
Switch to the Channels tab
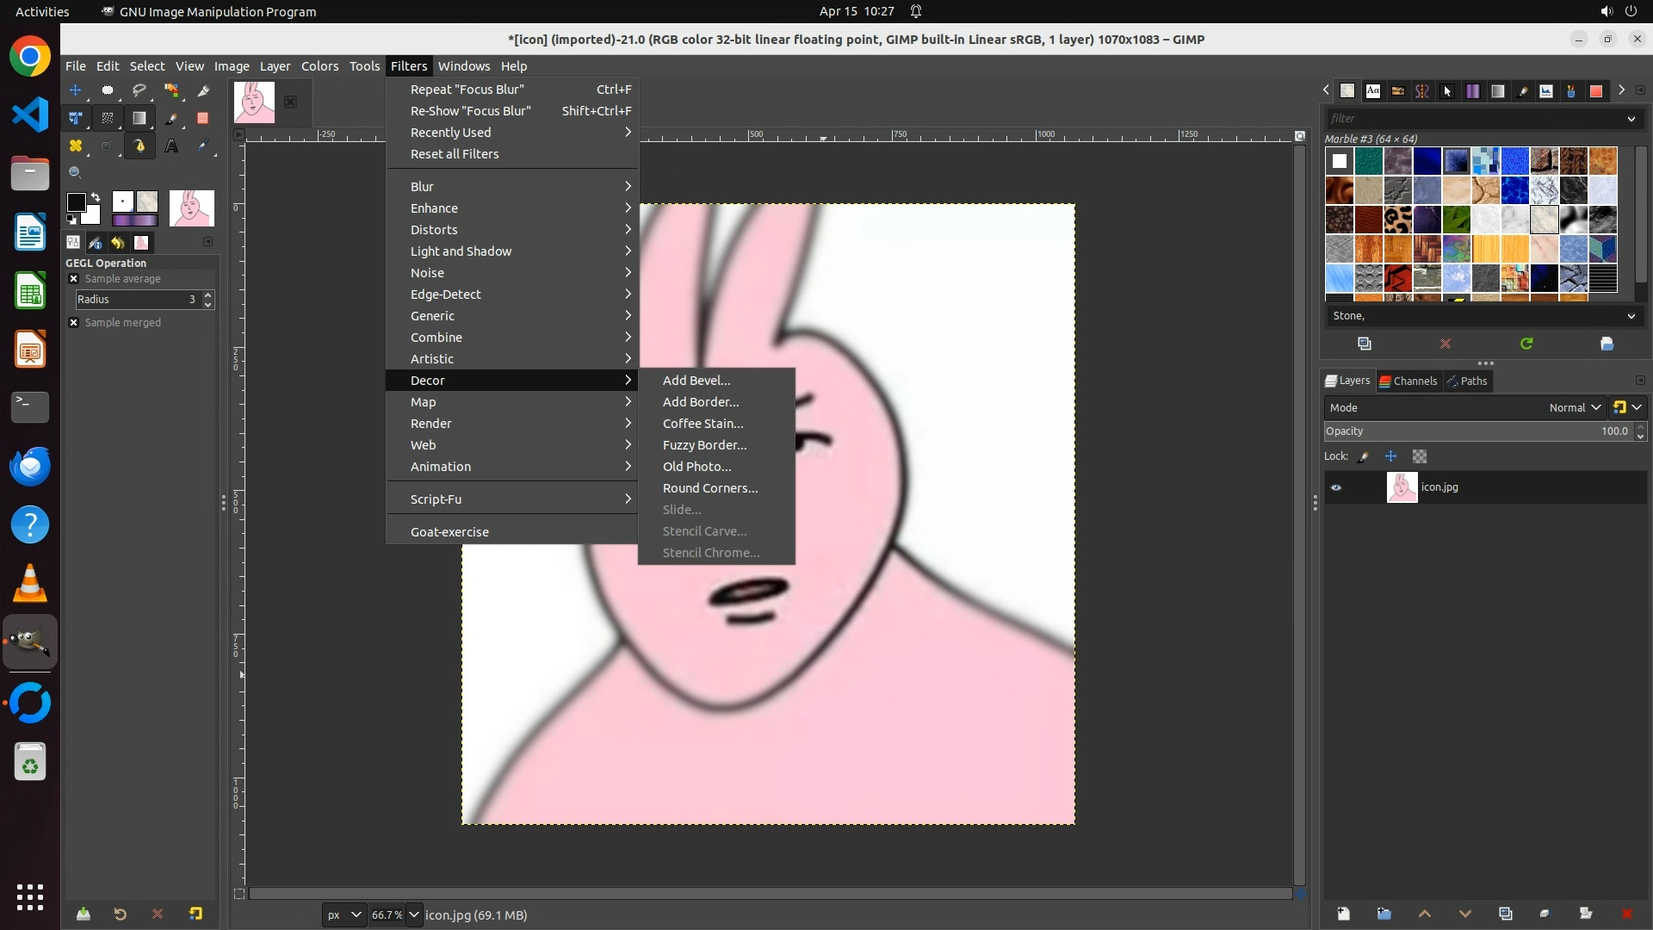coord(1408,381)
